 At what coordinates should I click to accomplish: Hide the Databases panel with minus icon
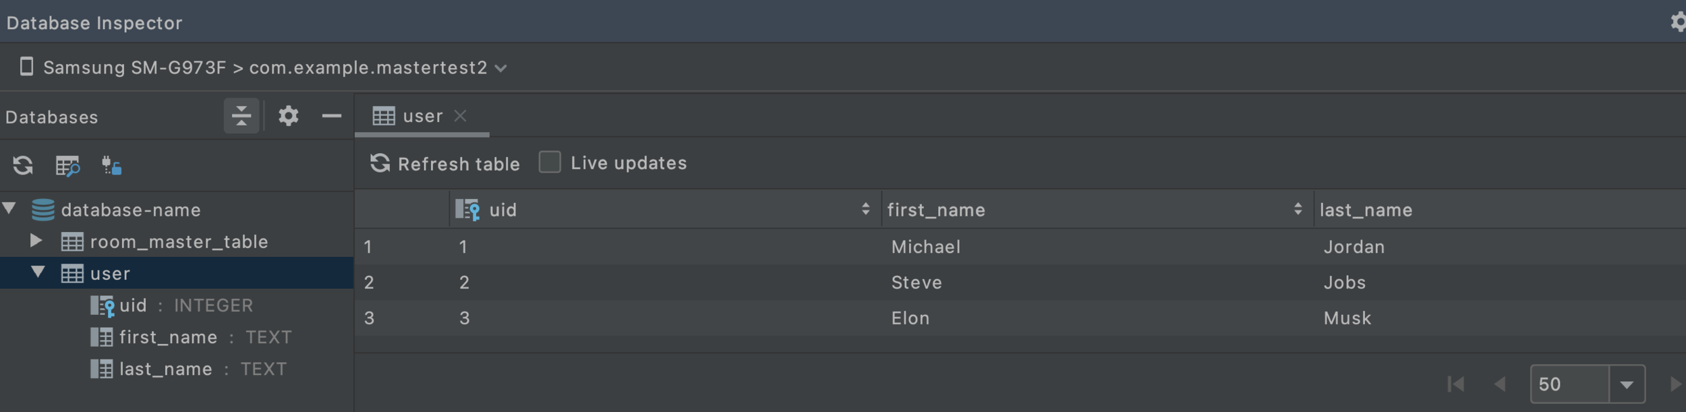coord(331,116)
